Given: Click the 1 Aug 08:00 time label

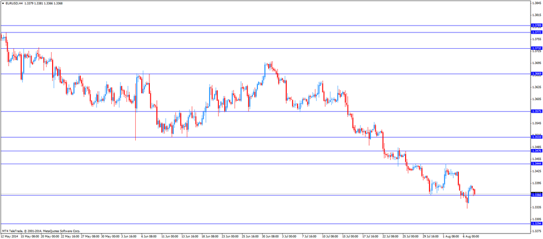Looking at the screenshot, I should tap(452, 236).
